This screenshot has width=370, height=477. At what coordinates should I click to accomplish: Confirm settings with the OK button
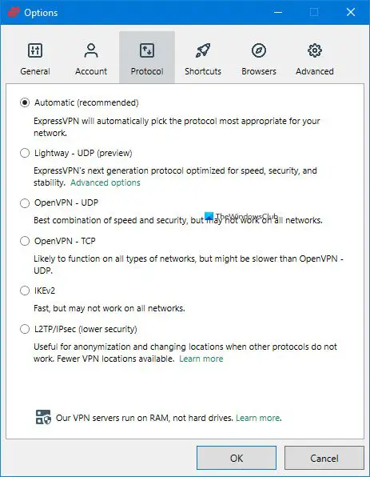(x=237, y=458)
